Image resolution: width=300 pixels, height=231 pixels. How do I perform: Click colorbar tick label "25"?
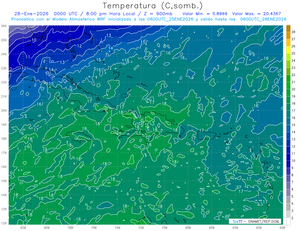293,53
